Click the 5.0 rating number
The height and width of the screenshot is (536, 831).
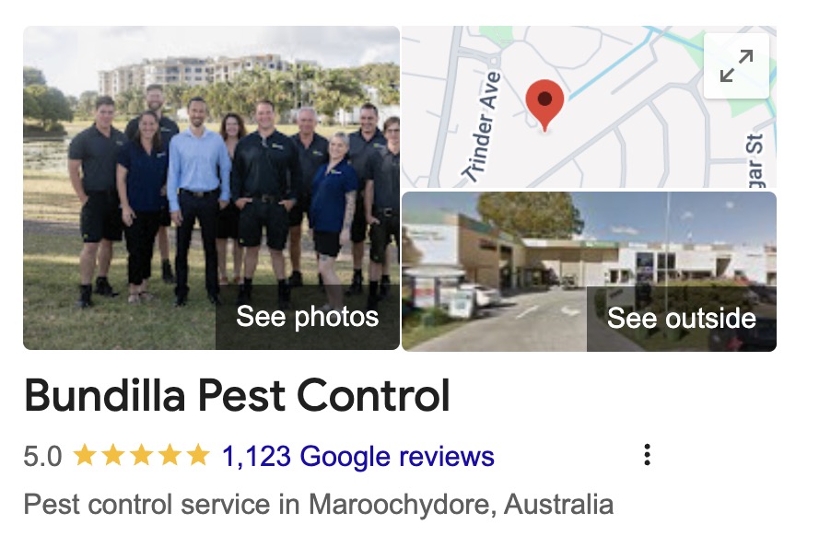[x=42, y=456]
